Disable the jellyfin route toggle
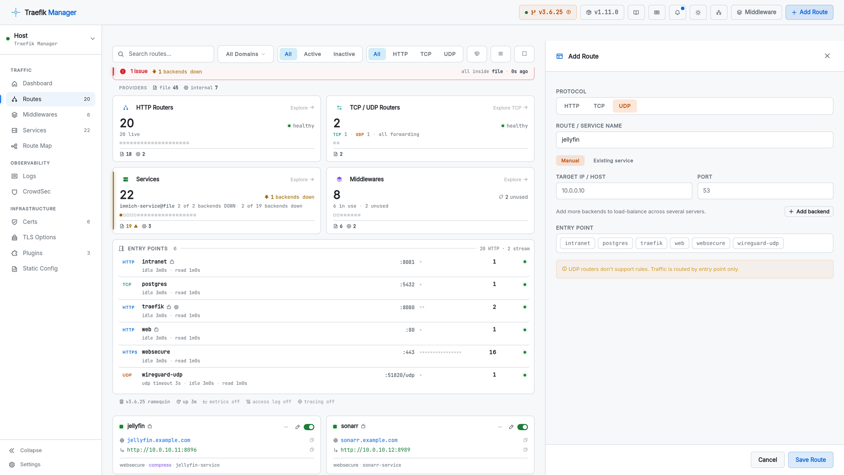Image resolution: width=844 pixels, height=475 pixels. 309,427
